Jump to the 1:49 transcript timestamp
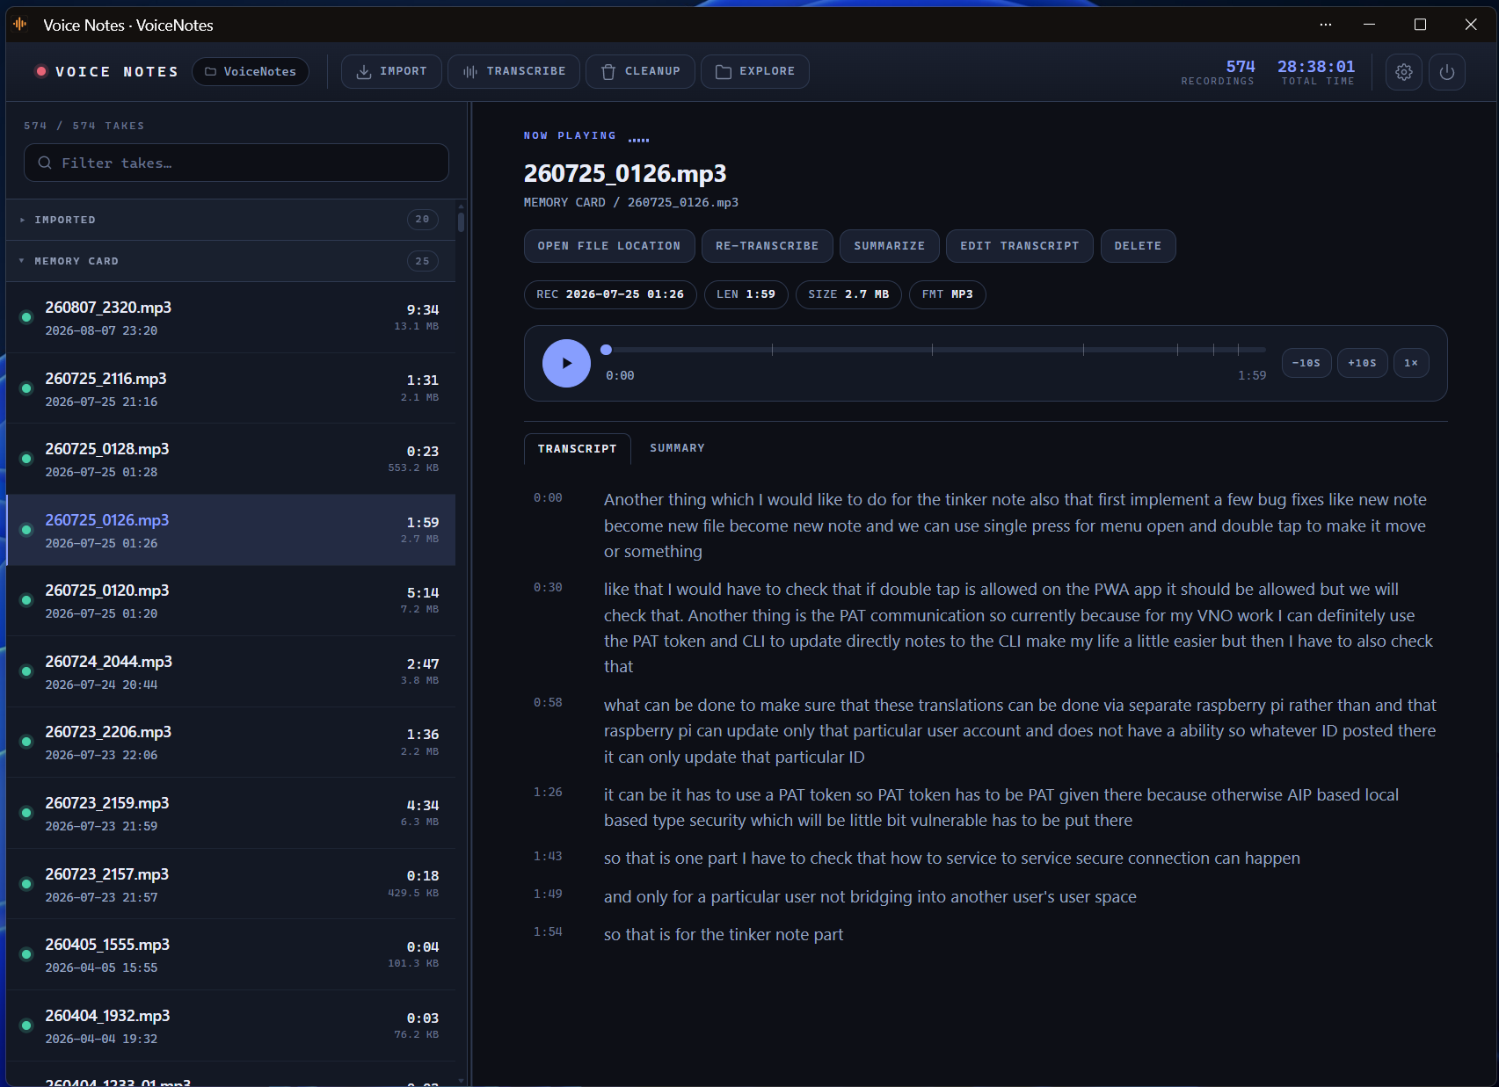Image resolution: width=1499 pixels, height=1087 pixels. pyautogui.click(x=548, y=895)
